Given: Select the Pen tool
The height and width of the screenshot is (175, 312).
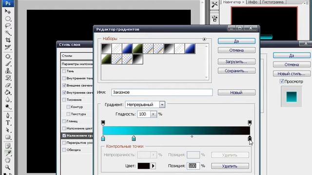Looking at the screenshot, I should [8, 116].
